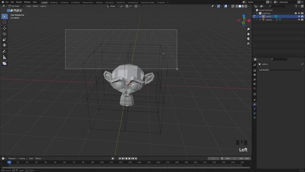Select the Scale tool
305x172 pixels.
pos(4,40)
